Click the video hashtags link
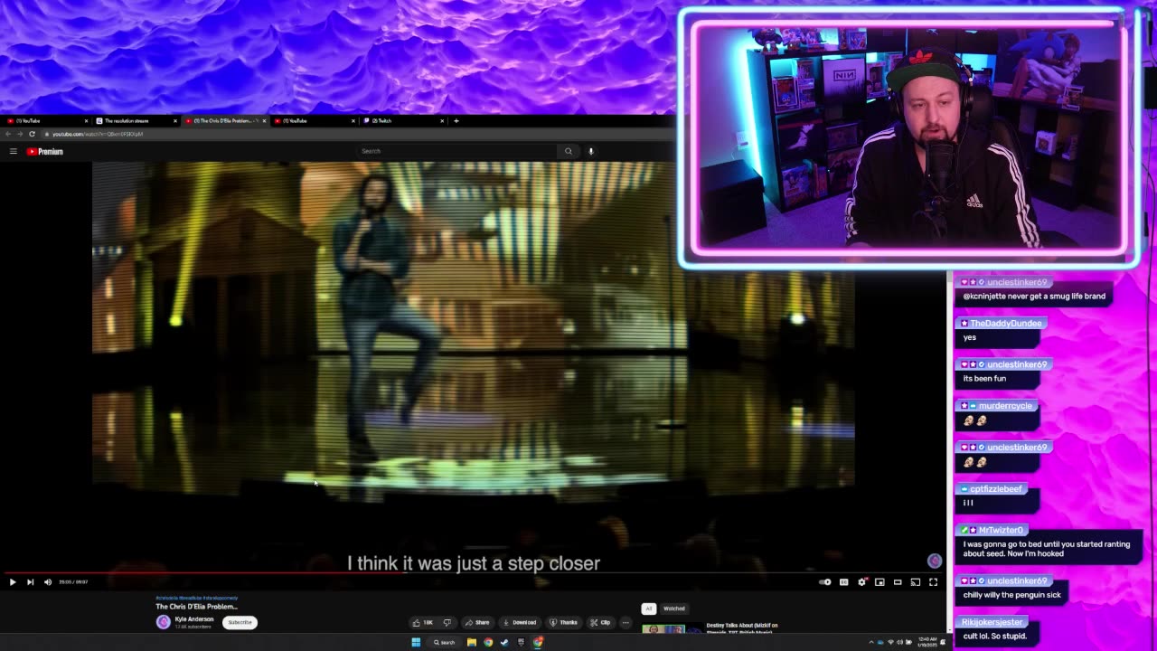This screenshot has height=651, width=1157. [x=196, y=598]
